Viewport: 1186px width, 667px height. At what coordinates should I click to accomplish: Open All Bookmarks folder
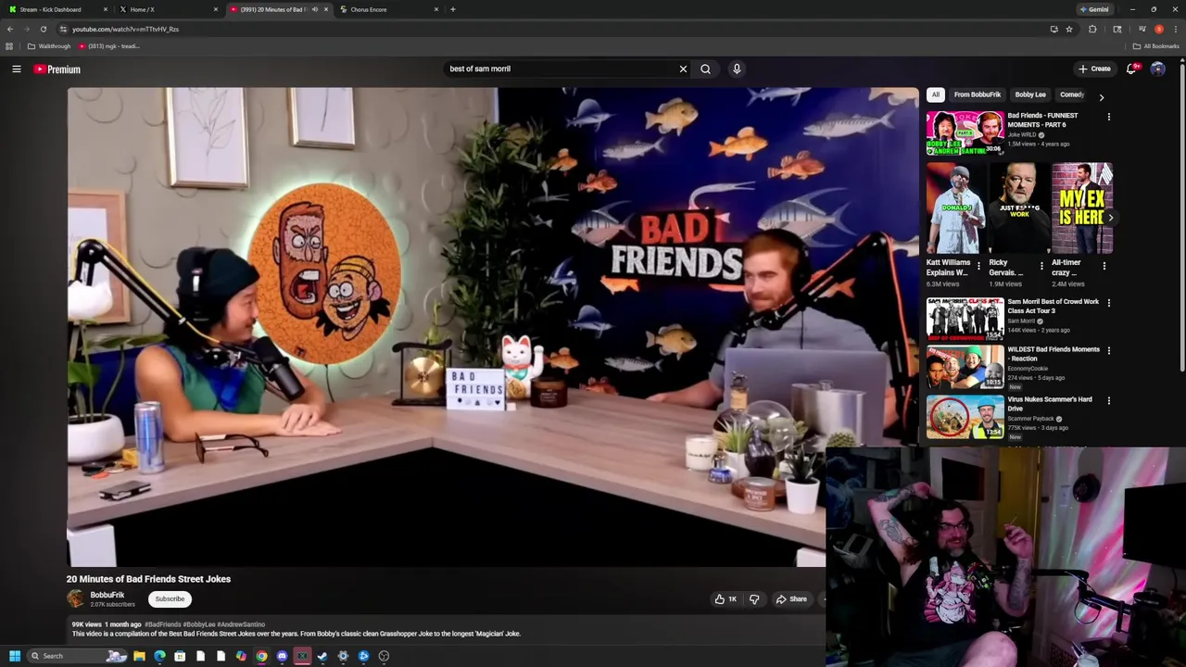(1155, 46)
